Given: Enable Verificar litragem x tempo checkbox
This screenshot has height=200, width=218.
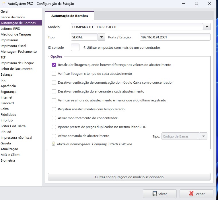Looking at the screenshot, I should pos(54,74).
